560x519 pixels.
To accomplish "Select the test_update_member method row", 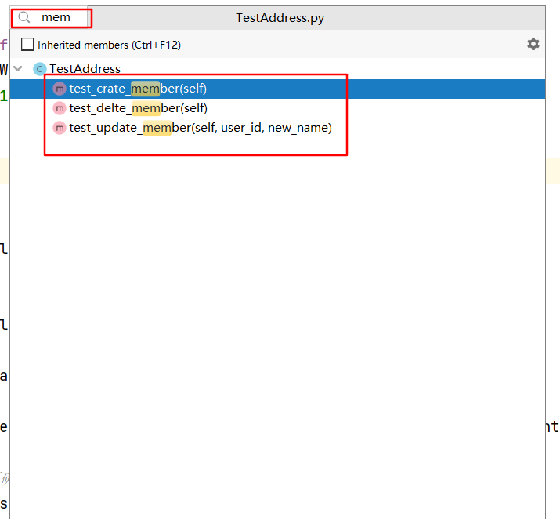I will (x=277, y=128).
